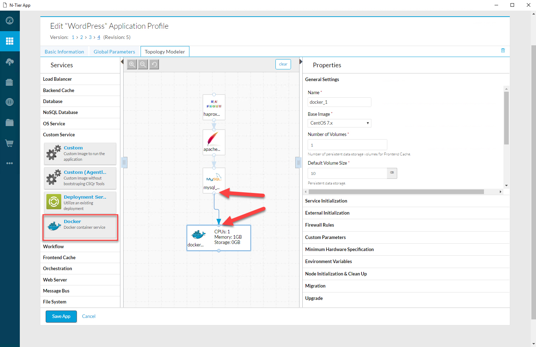The height and width of the screenshot is (347, 536).
Task: Open the more options ellipsis in sidebar
Action: coord(10,163)
